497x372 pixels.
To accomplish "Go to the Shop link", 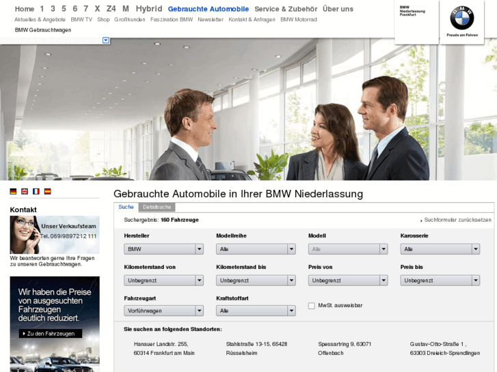I will (x=103, y=20).
